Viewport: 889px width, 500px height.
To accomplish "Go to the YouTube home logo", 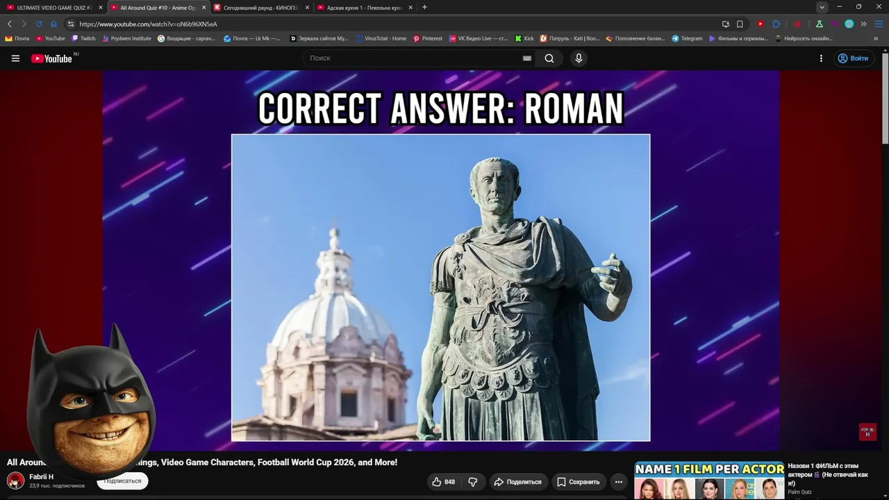I will pyautogui.click(x=51, y=58).
